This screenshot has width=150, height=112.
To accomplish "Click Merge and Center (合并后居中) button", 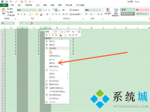I will click(x=75, y=14).
